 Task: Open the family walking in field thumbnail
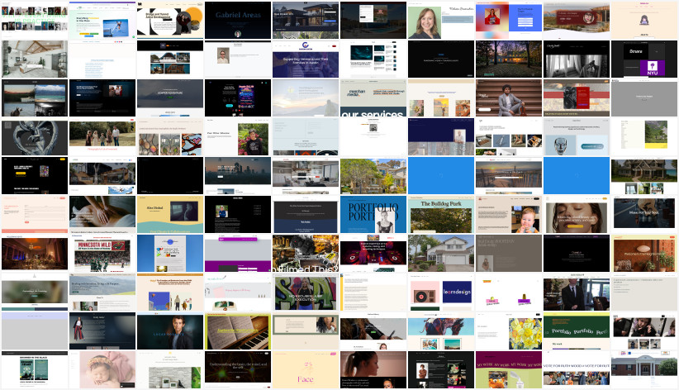(x=102, y=137)
